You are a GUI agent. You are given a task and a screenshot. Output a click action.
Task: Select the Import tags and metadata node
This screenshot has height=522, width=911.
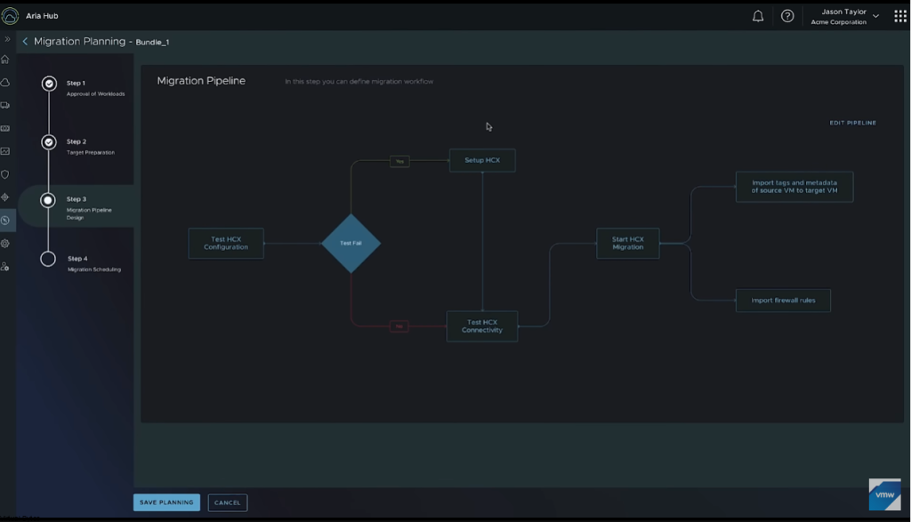(x=794, y=187)
